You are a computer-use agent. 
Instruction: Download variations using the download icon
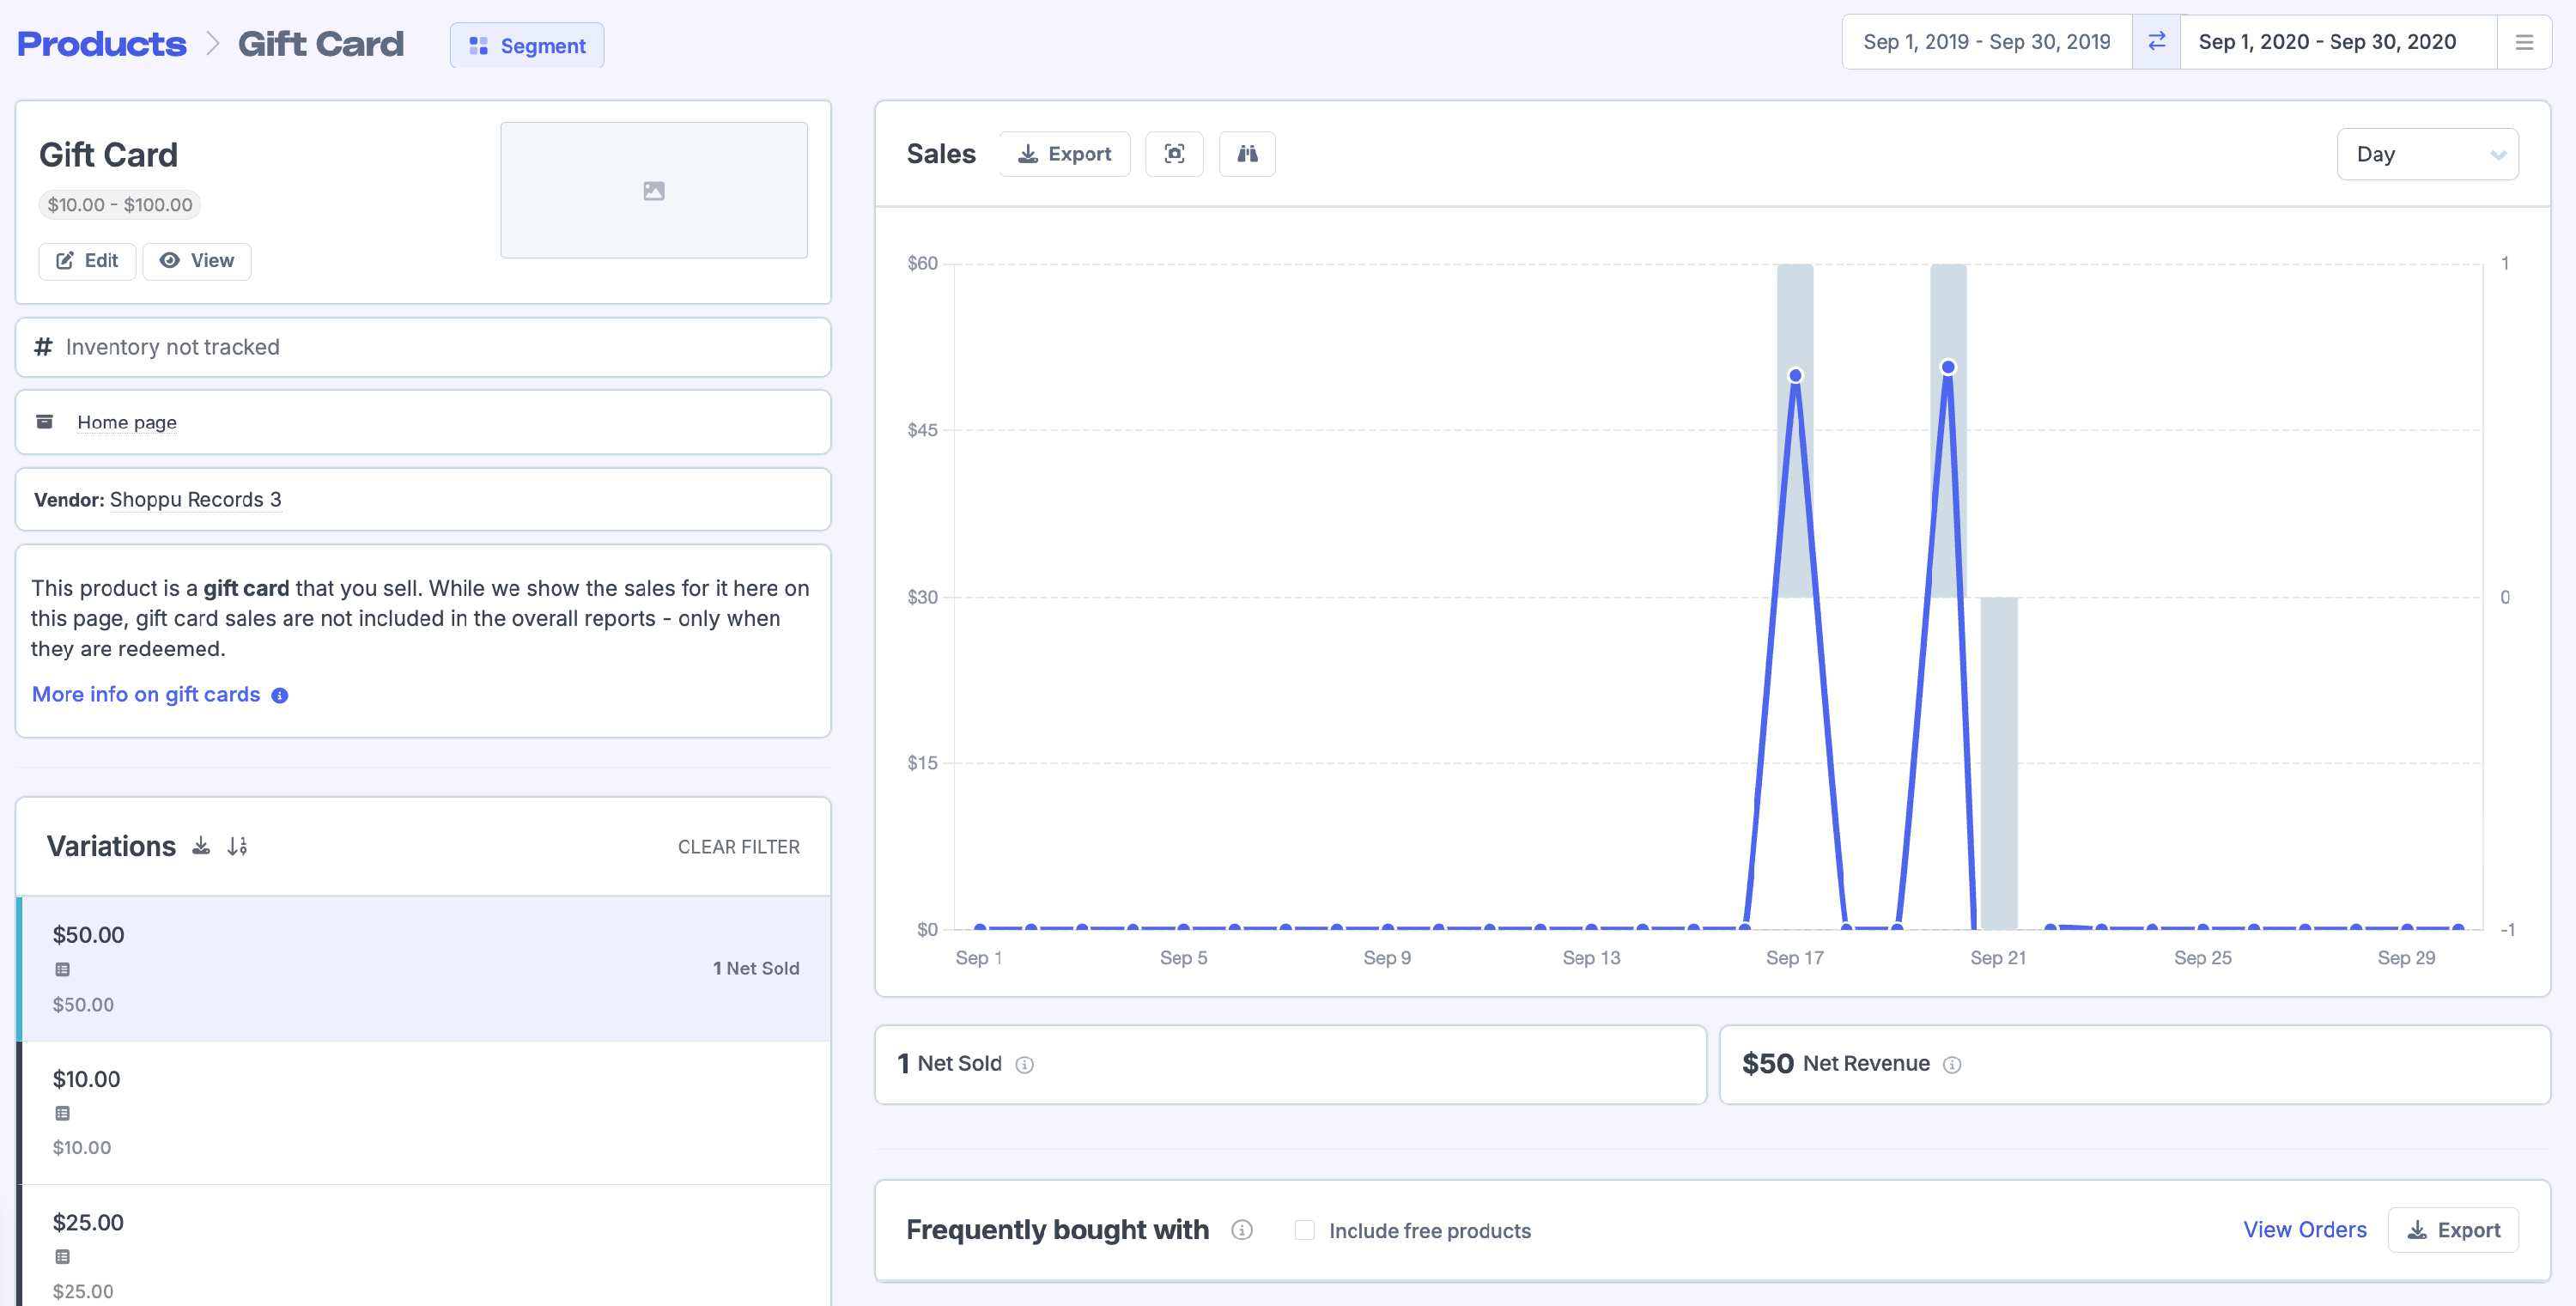pos(201,846)
